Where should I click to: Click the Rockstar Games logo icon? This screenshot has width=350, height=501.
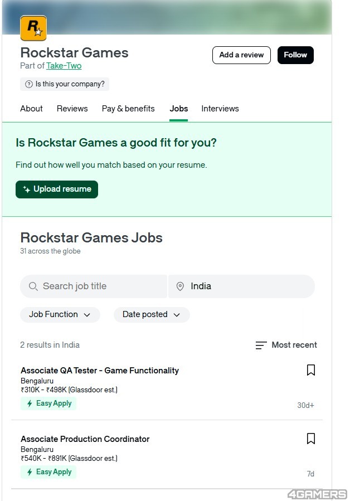[33, 28]
